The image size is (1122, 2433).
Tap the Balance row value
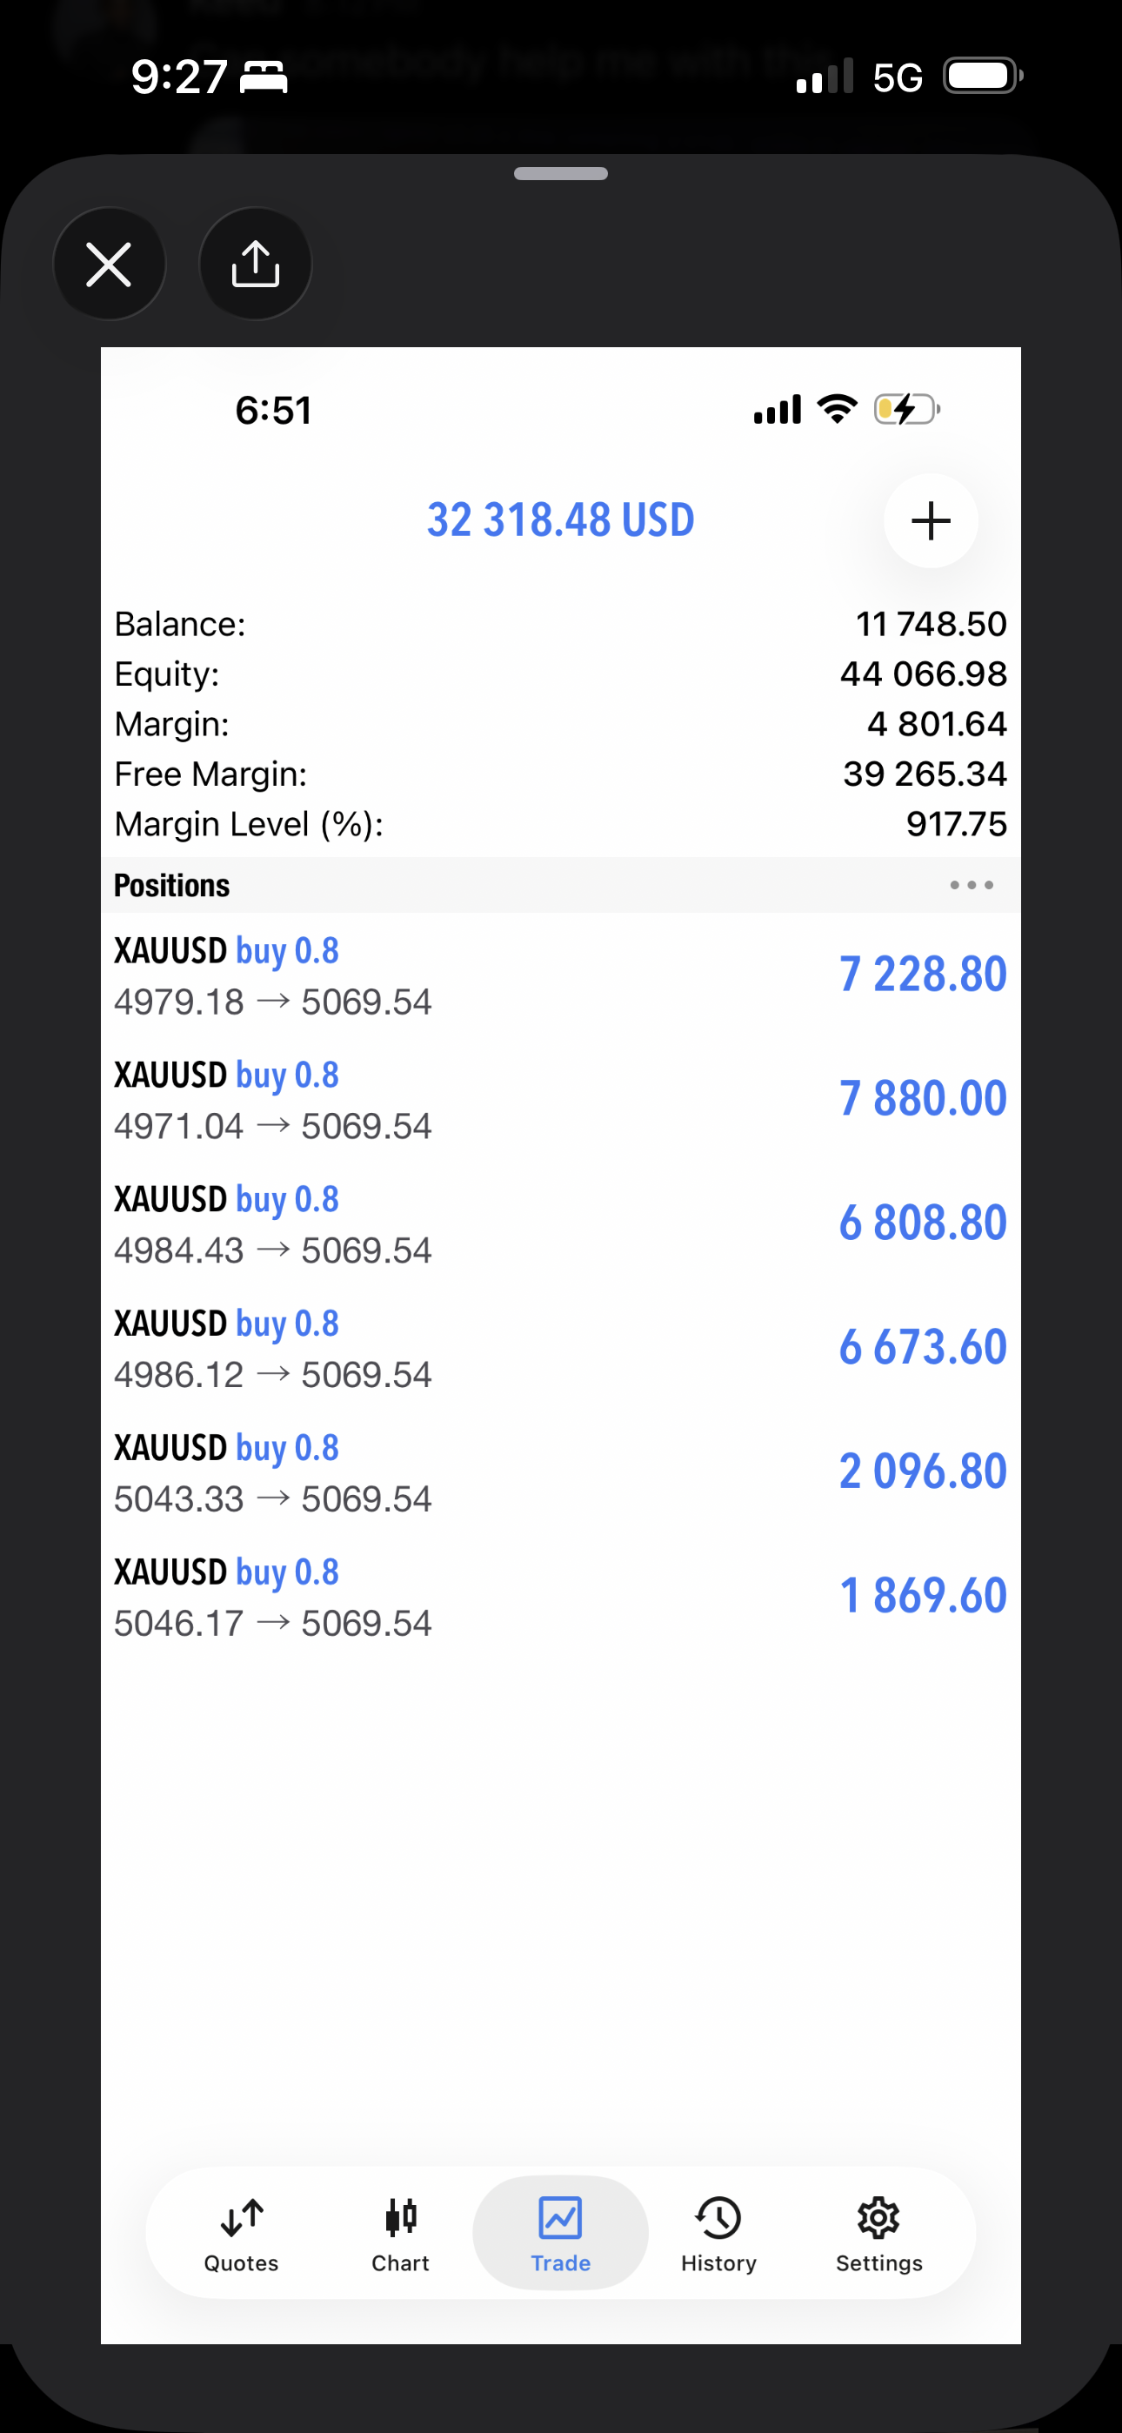pos(931,624)
